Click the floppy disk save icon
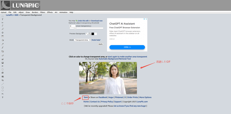The image size is (231, 114). pos(2,63)
